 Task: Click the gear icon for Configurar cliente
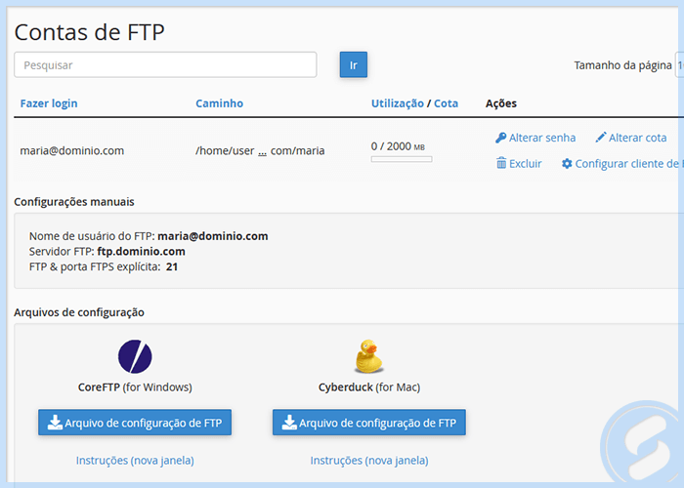click(x=567, y=163)
